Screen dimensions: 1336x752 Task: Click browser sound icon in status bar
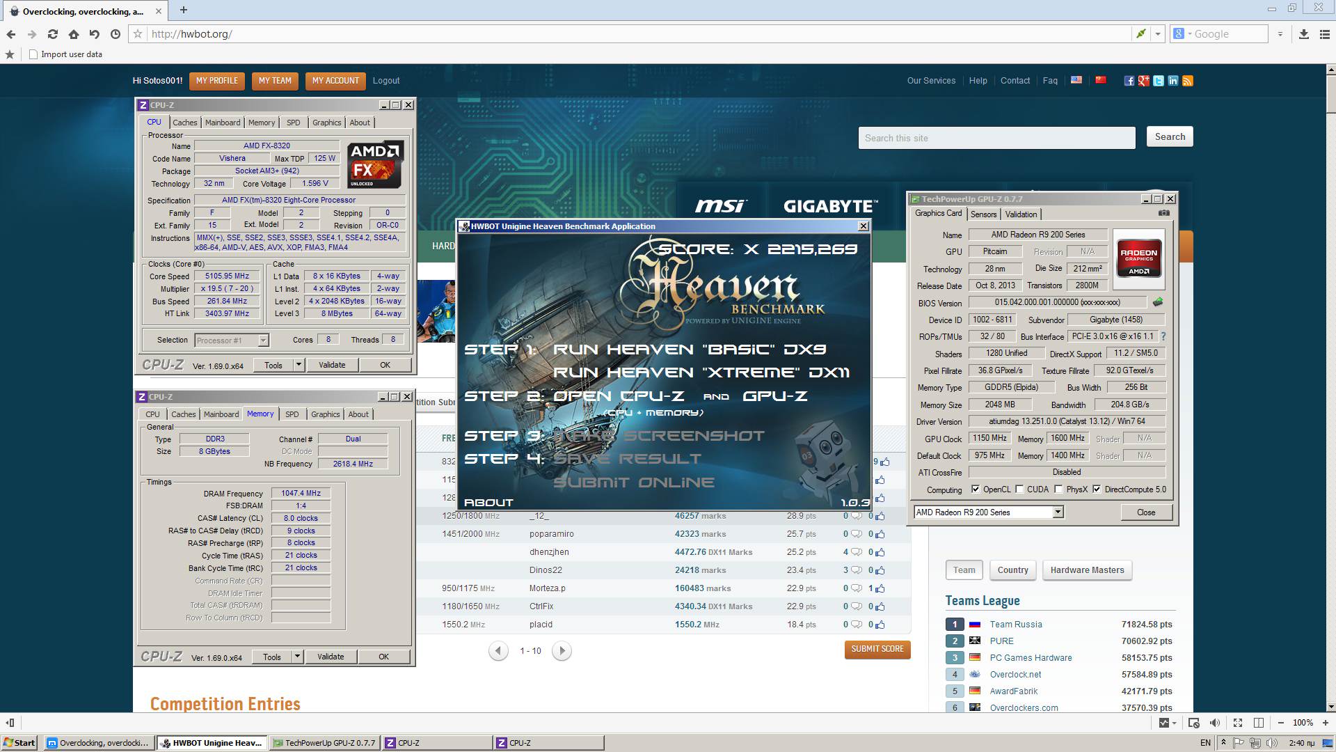click(1214, 723)
